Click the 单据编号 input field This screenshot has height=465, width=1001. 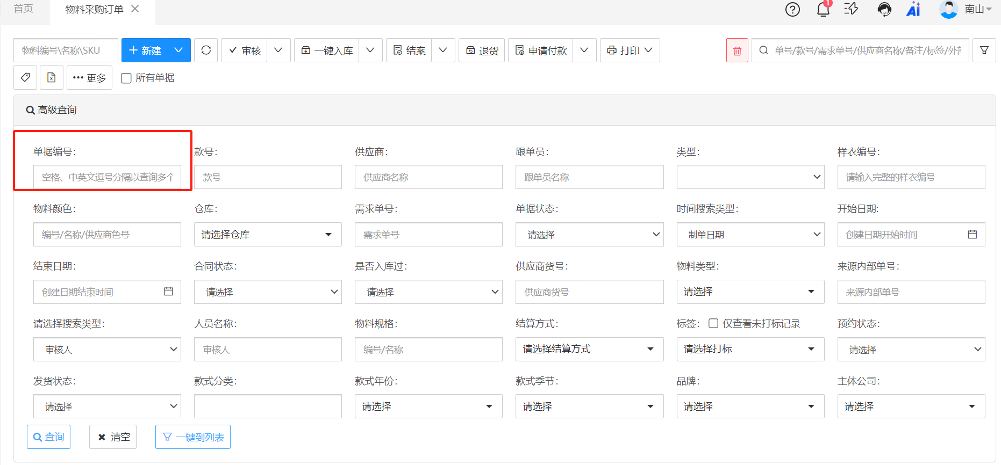click(x=107, y=177)
